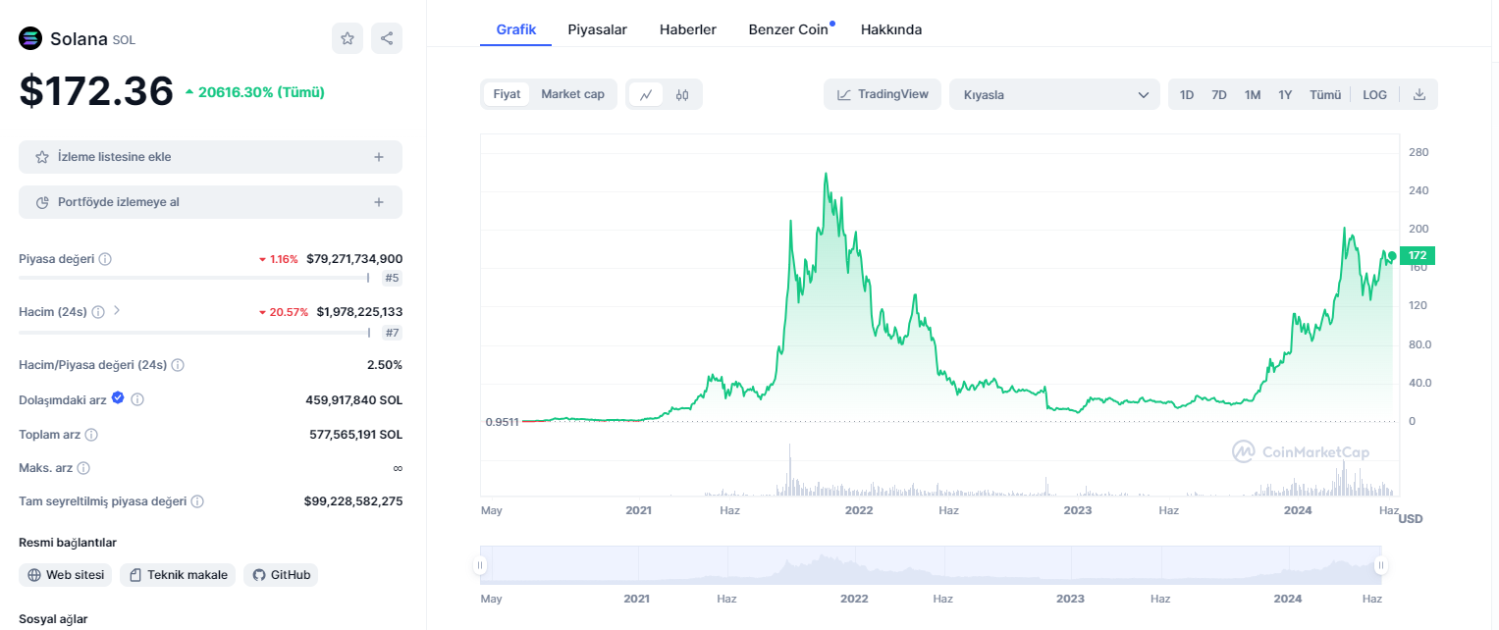Image resolution: width=1499 pixels, height=630 pixels.
Task: Toggle LOG scale on chart
Action: 1374,95
